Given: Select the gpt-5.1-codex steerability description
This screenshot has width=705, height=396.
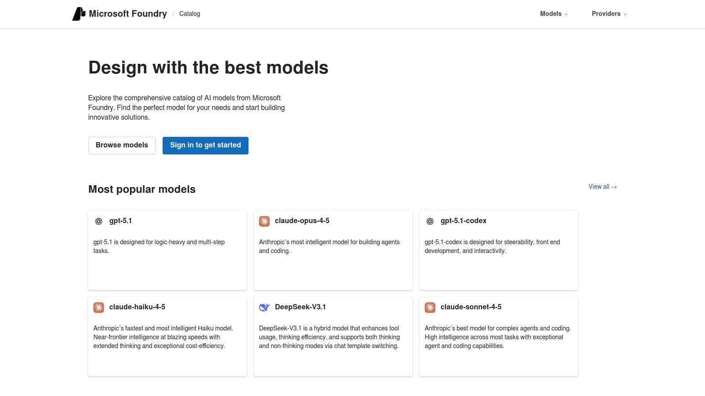Looking at the screenshot, I should (492, 246).
